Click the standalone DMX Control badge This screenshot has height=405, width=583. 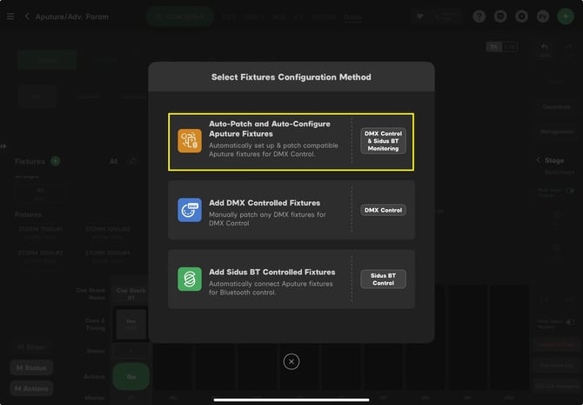[383, 210]
